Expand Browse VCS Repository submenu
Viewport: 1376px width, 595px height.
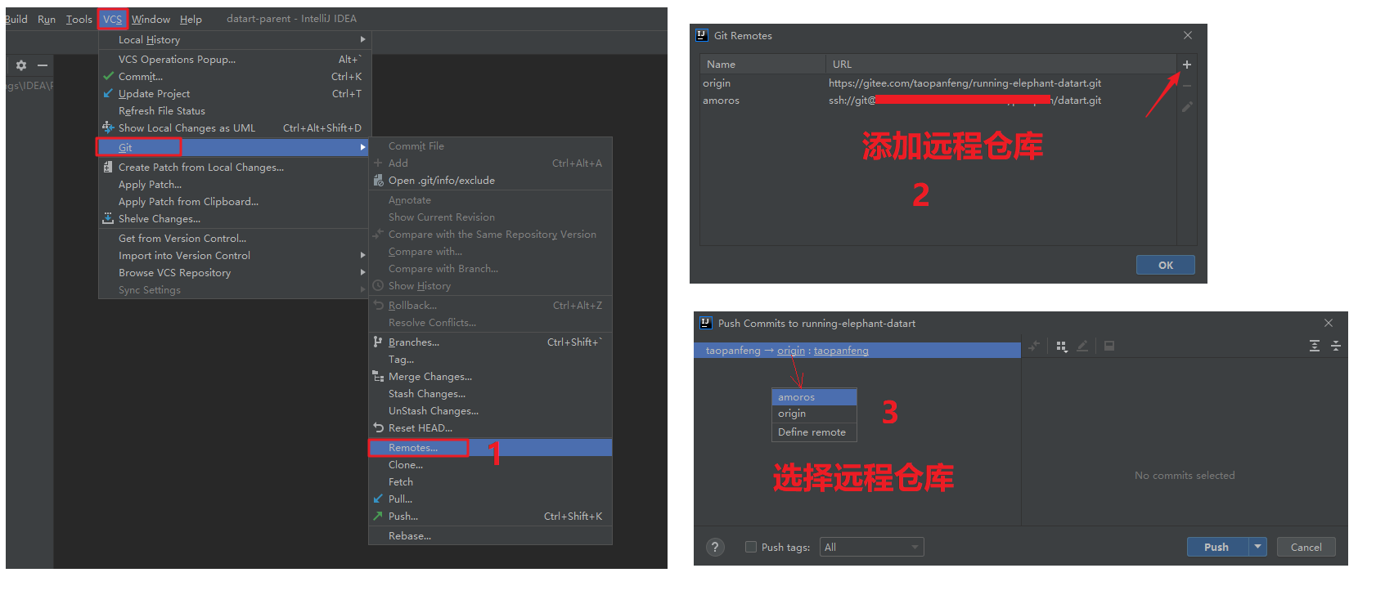234,272
